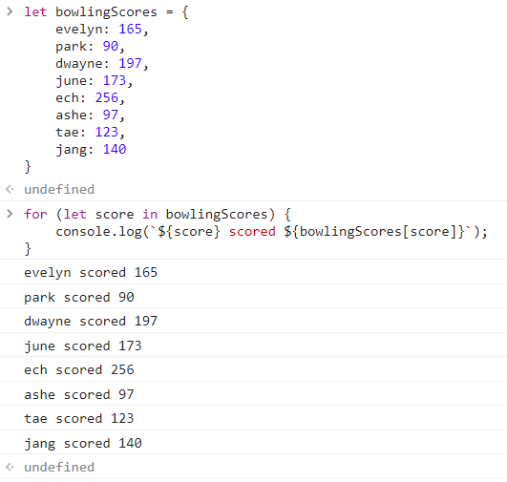The width and height of the screenshot is (507, 482).
Task: Click the 'jang: 140' property line
Action: (91, 149)
